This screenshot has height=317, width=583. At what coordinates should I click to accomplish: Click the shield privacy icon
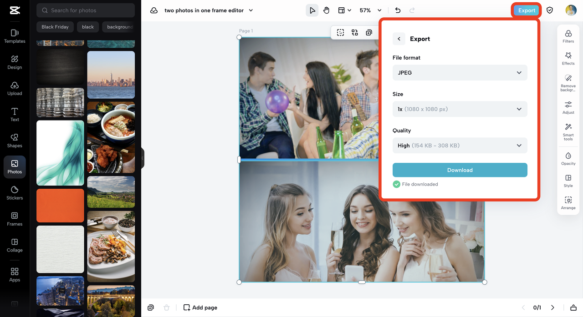tap(550, 10)
